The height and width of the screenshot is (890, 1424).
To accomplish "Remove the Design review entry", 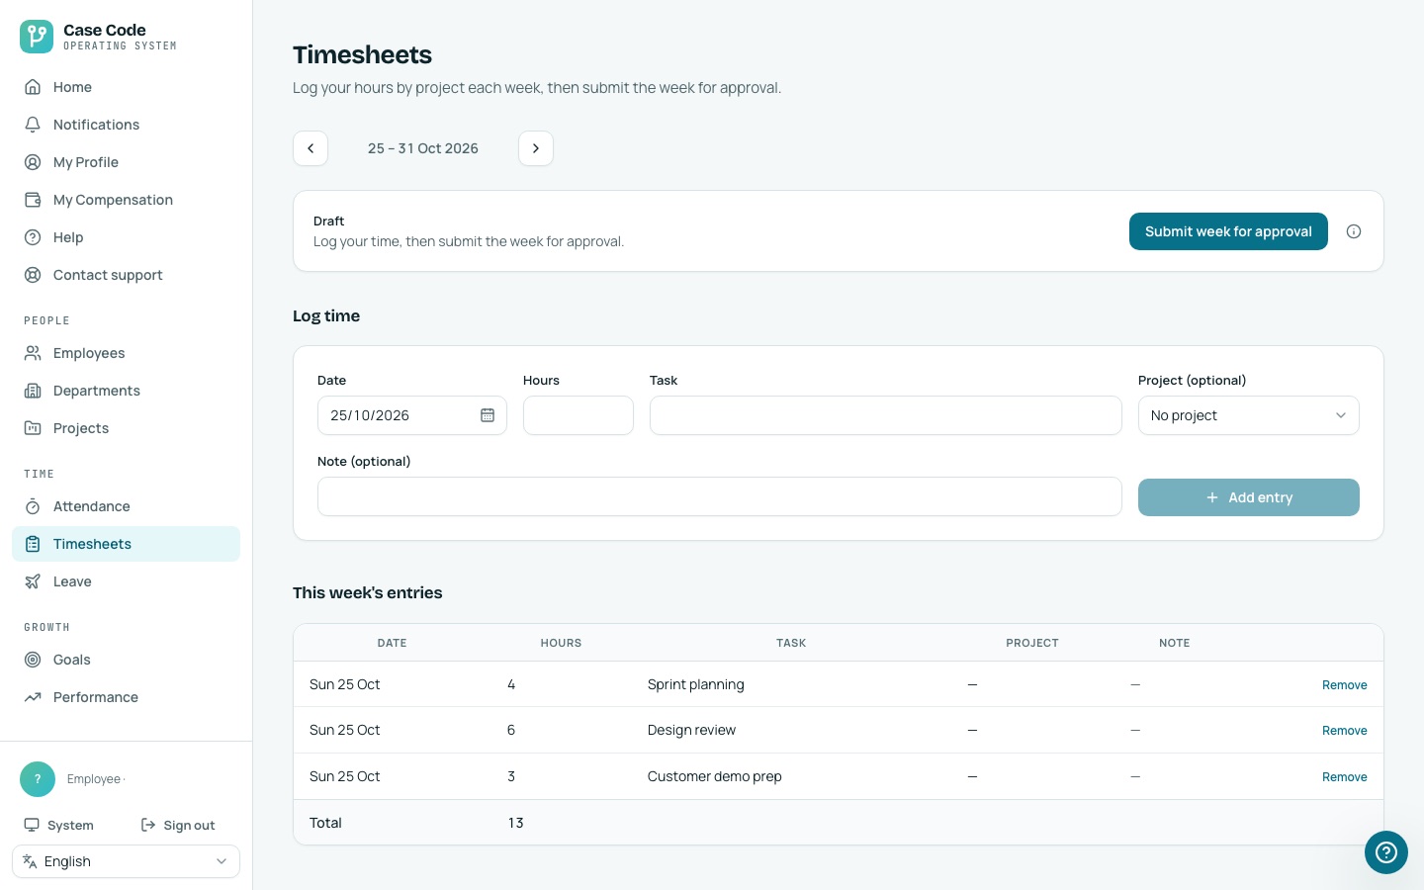I will pyautogui.click(x=1344, y=730).
